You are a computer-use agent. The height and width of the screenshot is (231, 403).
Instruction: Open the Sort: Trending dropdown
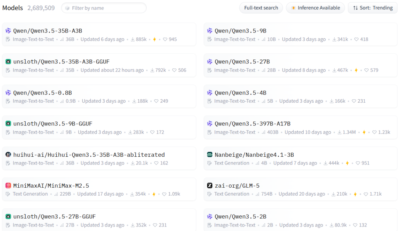373,8
